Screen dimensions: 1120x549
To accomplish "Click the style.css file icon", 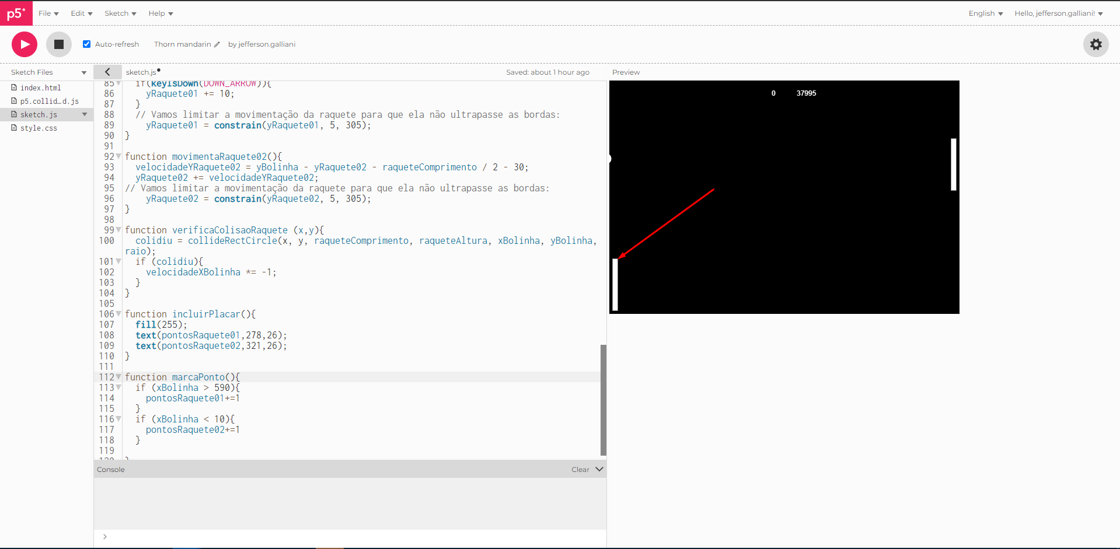I will pos(14,128).
